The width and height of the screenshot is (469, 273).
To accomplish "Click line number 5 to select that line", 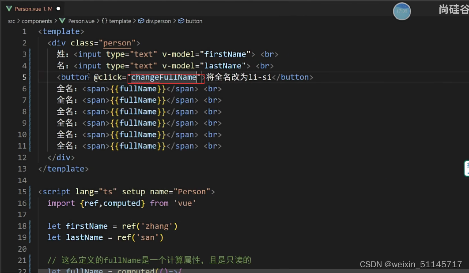I will point(24,77).
